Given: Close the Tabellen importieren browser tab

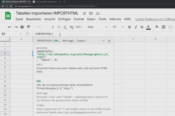Looking at the screenshot, I should coord(29,2).
